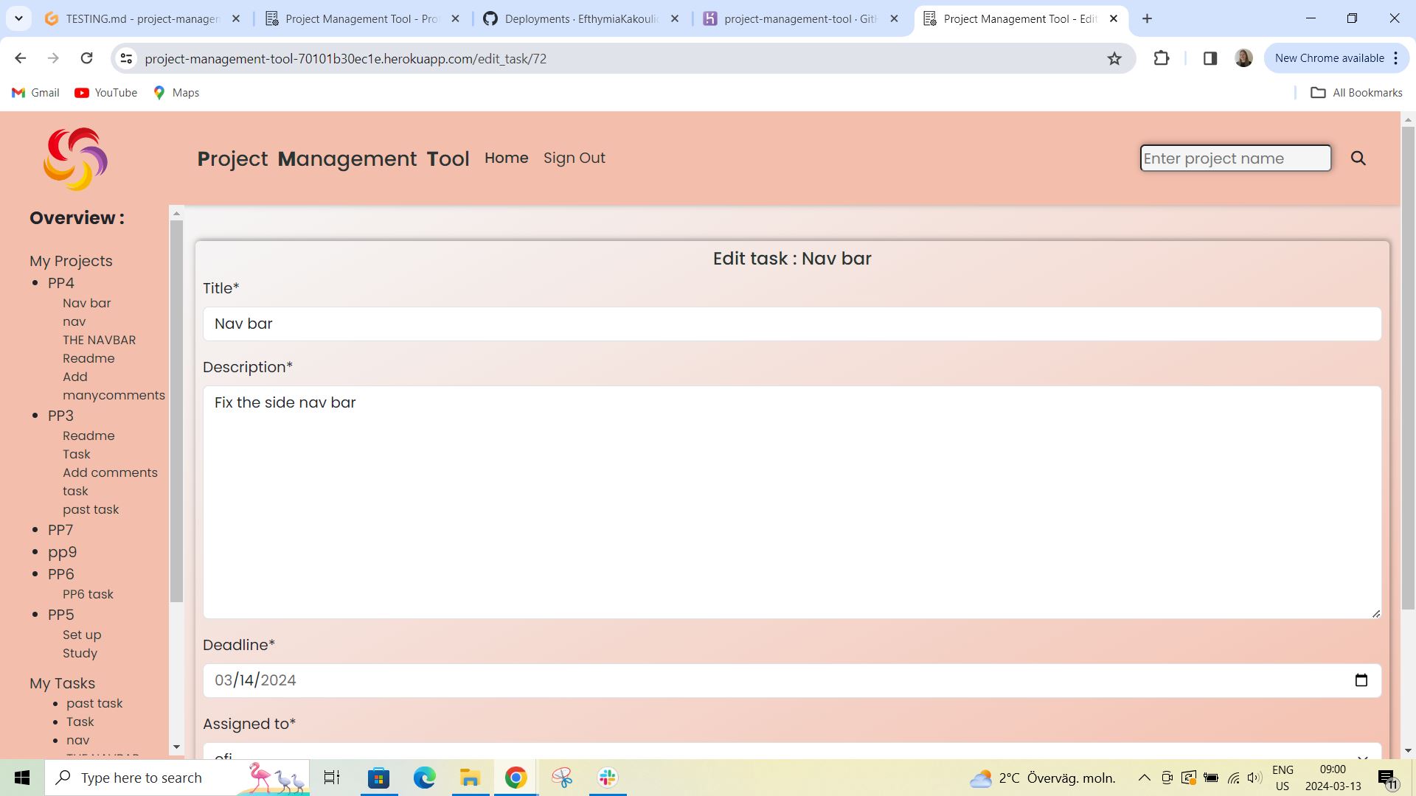
Task: Open the past task under My Tasks
Action: click(x=94, y=703)
